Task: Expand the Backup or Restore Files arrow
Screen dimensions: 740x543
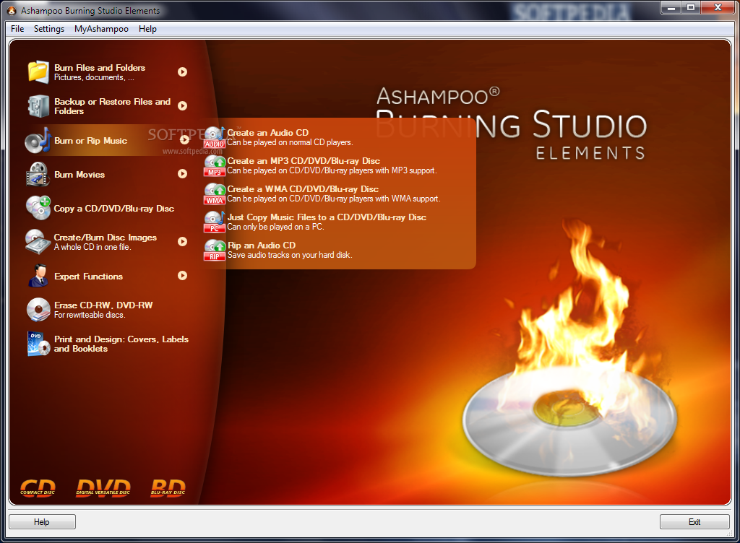Action: 183,105
